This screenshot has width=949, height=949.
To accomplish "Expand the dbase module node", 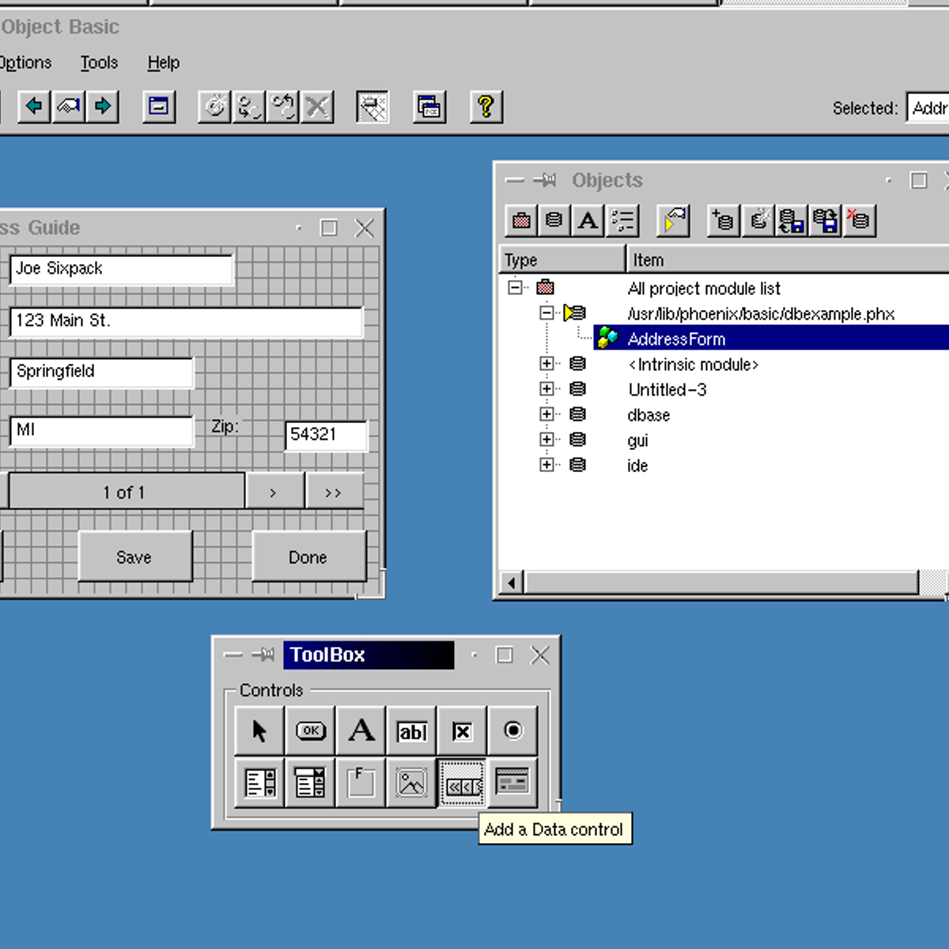I will click(x=546, y=414).
